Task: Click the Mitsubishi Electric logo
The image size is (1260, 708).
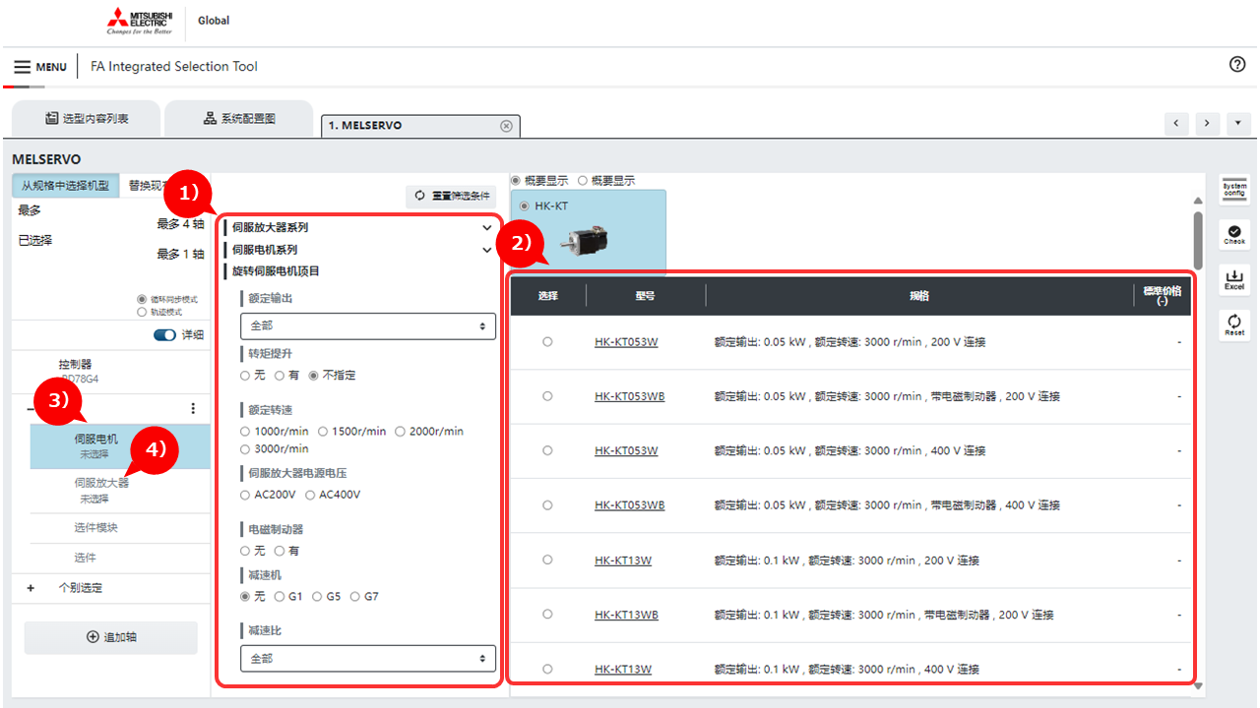Action: pos(139,21)
